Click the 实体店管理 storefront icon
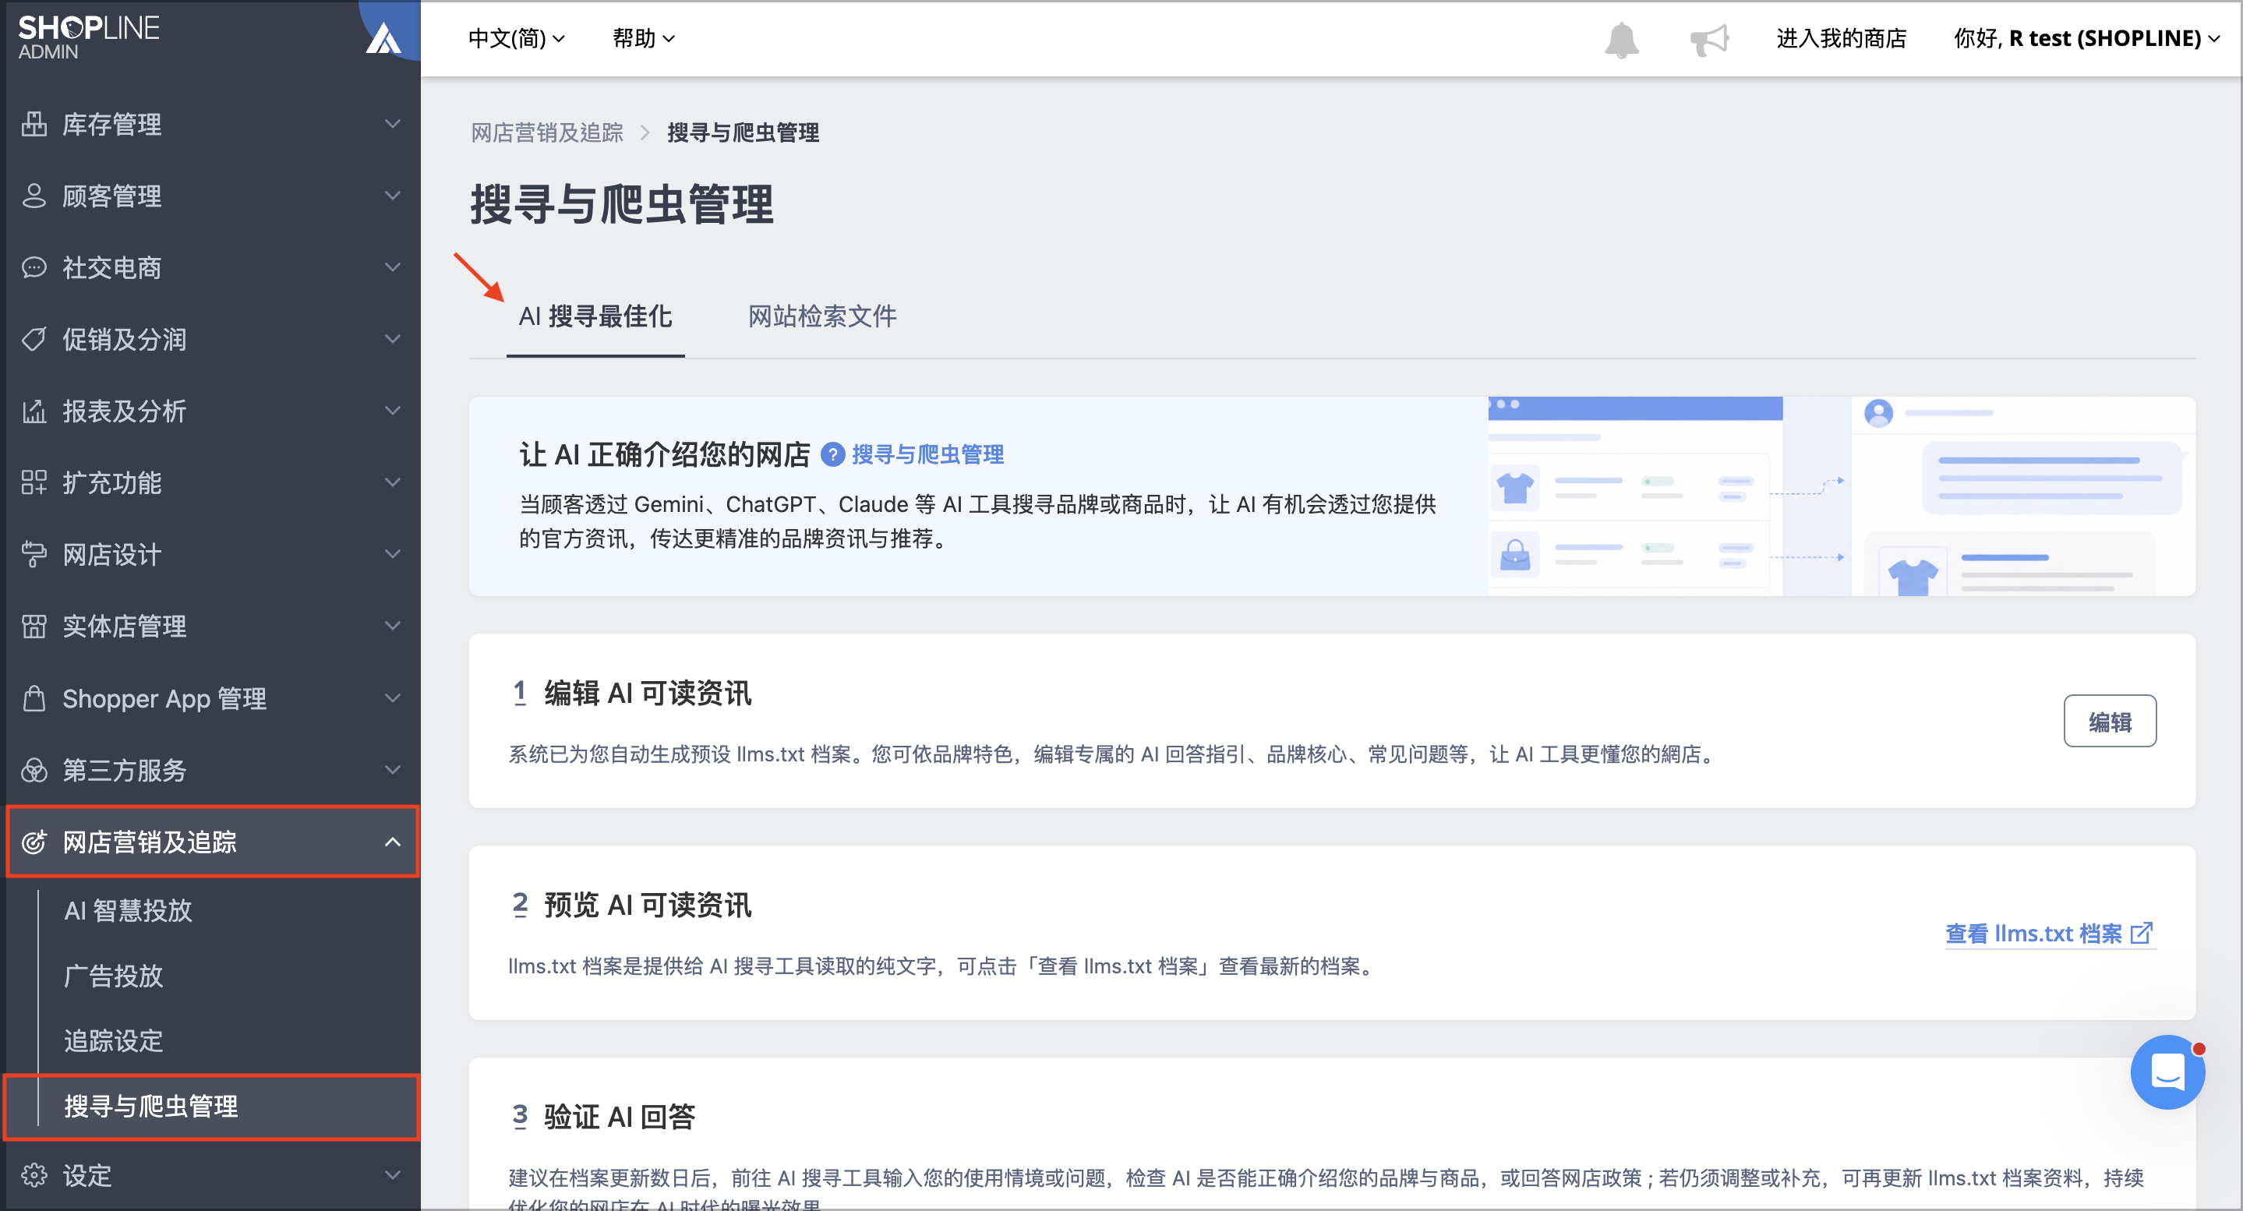2243x1211 pixels. pos(34,626)
